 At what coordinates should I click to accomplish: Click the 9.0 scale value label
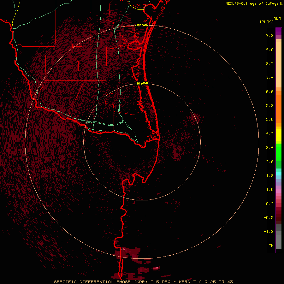click(x=270, y=50)
